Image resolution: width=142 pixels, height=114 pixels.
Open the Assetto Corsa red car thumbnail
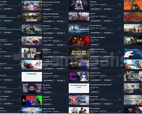[x=32, y=65]
